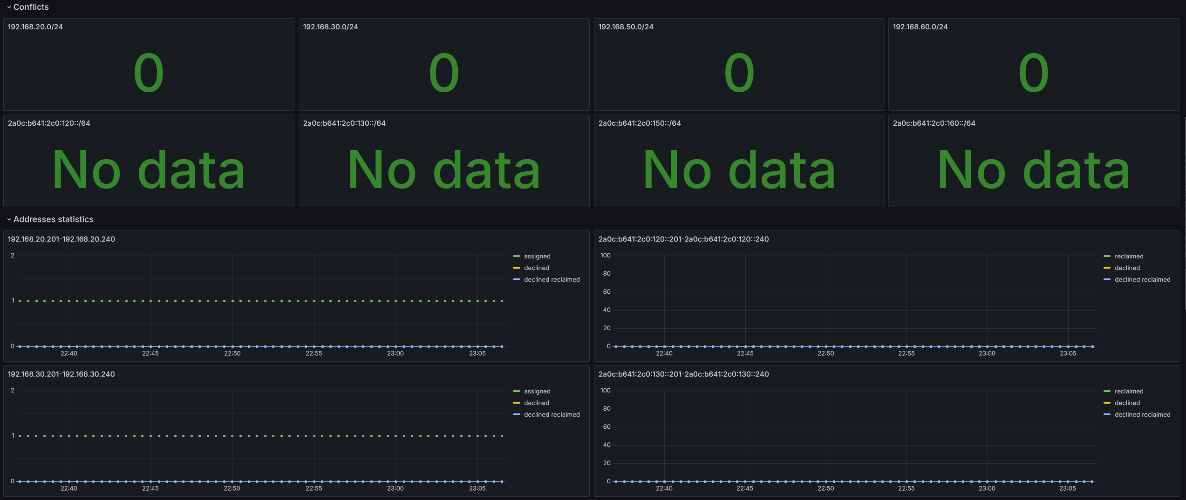The width and height of the screenshot is (1186, 500).
Task: Click the Conflicts row title
Action: pos(31,7)
